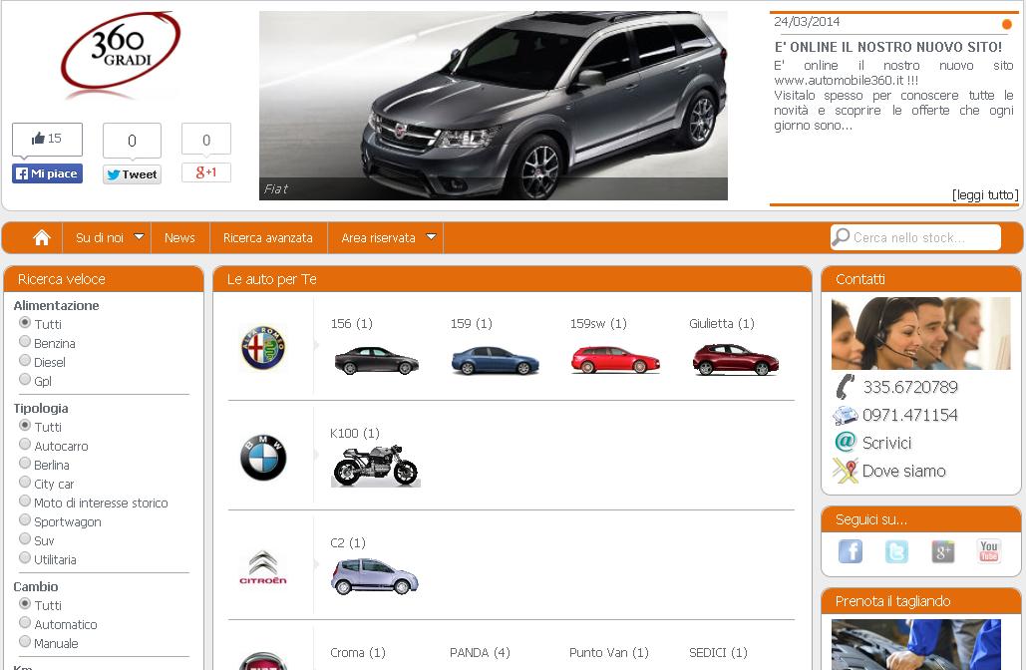Open Google+ in Seguici su panel
Image resolution: width=1026 pixels, height=670 pixels.
pyautogui.click(x=943, y=551)
